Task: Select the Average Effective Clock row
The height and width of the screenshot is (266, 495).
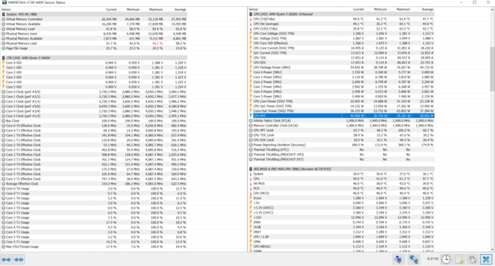Action: (94, 183)
